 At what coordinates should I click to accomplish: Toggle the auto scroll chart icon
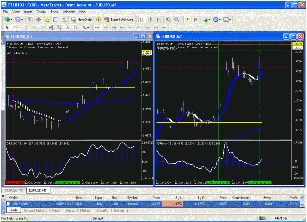[x=187, y=19]
